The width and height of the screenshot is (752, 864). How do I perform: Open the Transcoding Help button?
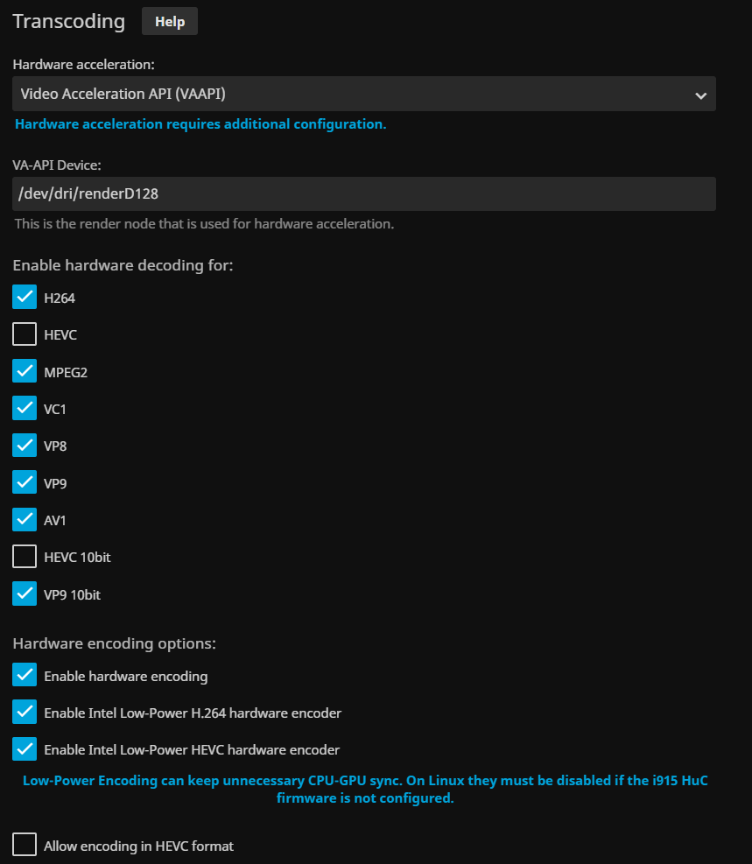click(x=170, y=22)
